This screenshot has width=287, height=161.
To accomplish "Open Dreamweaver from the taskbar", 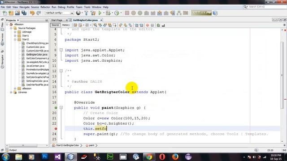I will (110, 157).
